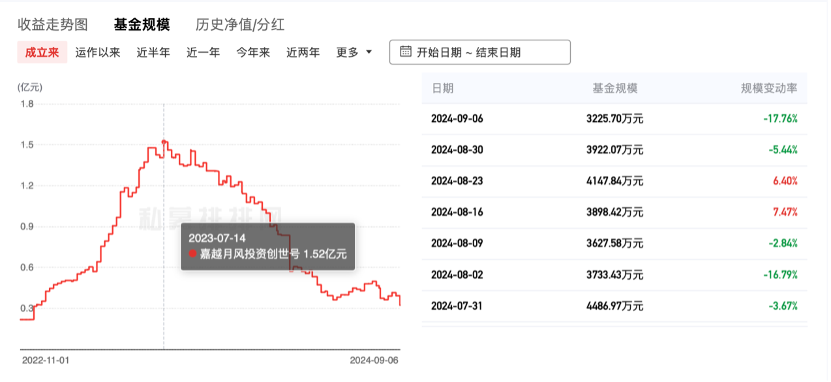The height and width of the screenshot is (382, 831).
Task: Click the -16.79% change rate cell
Action: 780,275
